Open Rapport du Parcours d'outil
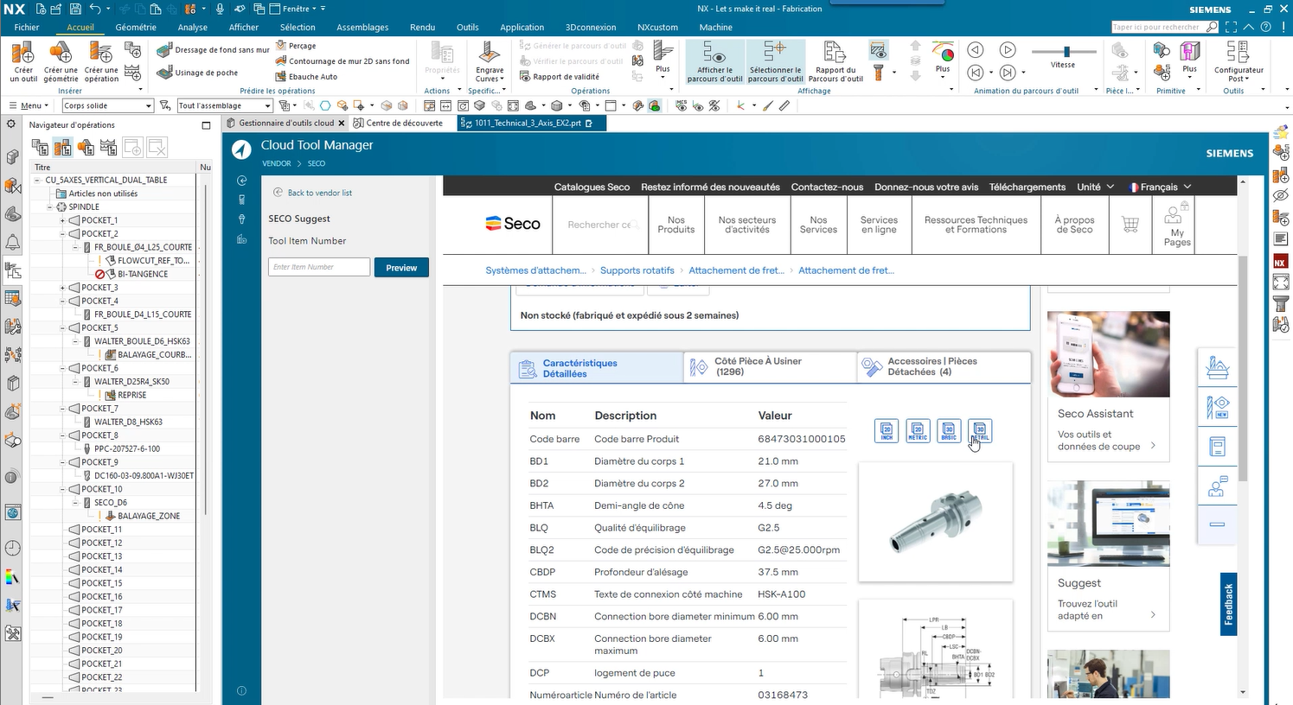The height and width of the screenshot is (705, 1293). [835, 62]
